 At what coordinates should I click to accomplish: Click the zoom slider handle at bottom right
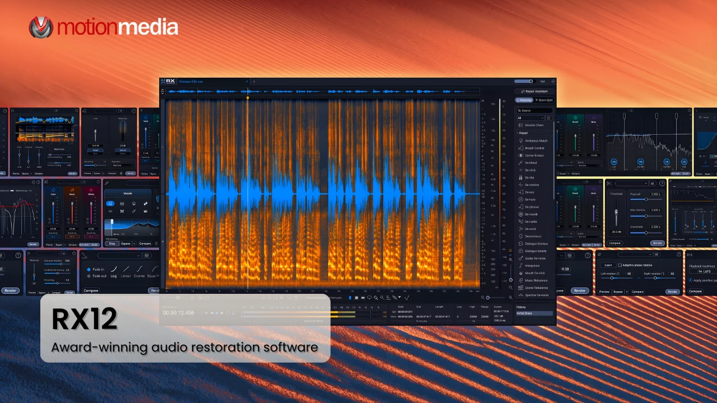(487, 297)
